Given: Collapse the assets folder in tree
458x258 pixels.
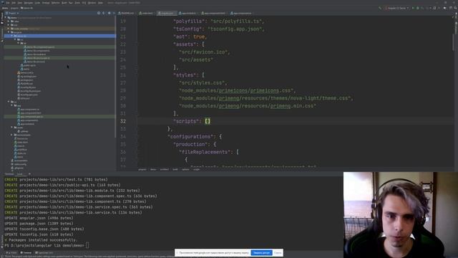Looking at the screenshot, I should [x=11, y=128].
